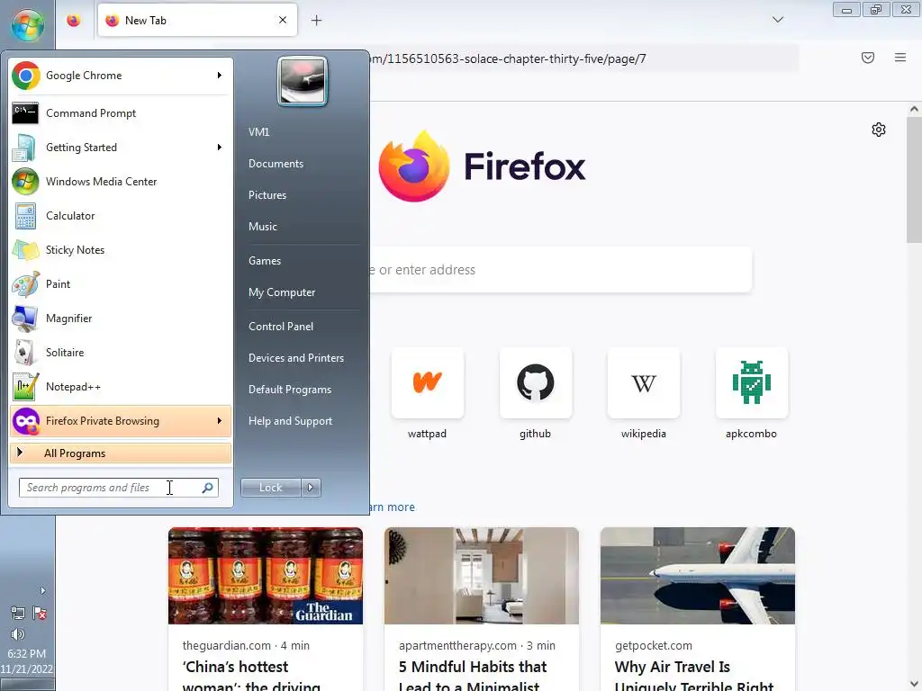Click the page vertical scrollbar thumb
Viewport: 922px width, 691px height.
tap(914, 180)
